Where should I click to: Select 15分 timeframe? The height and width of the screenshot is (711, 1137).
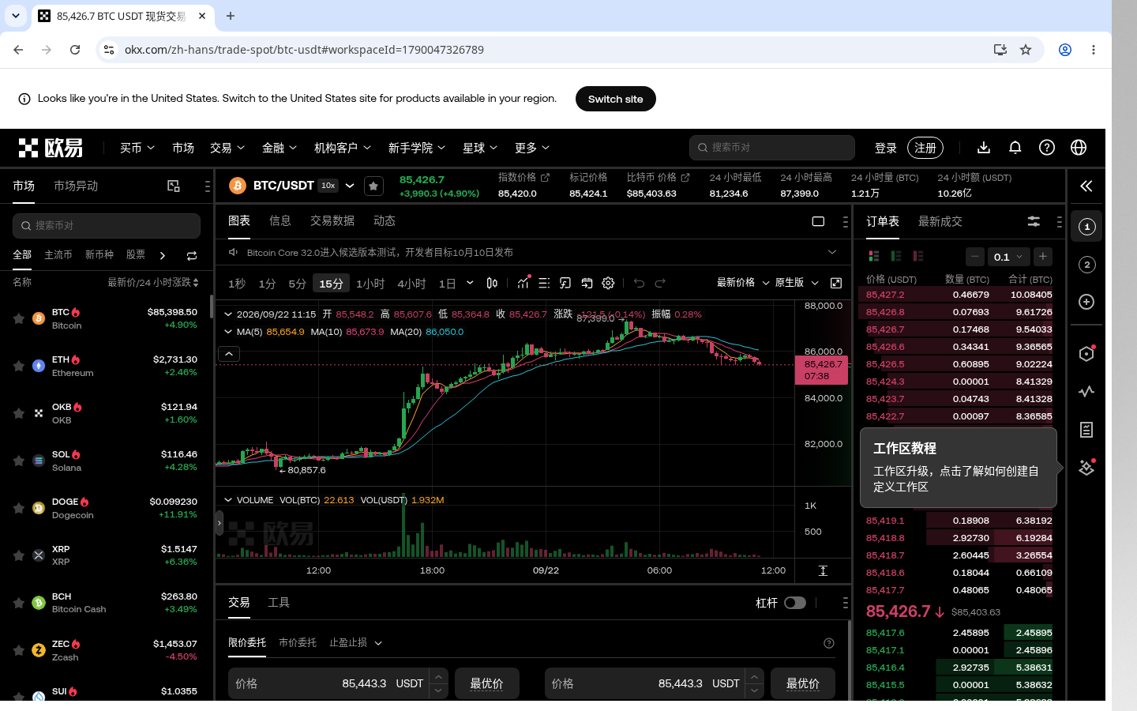(x=331, y=284)
